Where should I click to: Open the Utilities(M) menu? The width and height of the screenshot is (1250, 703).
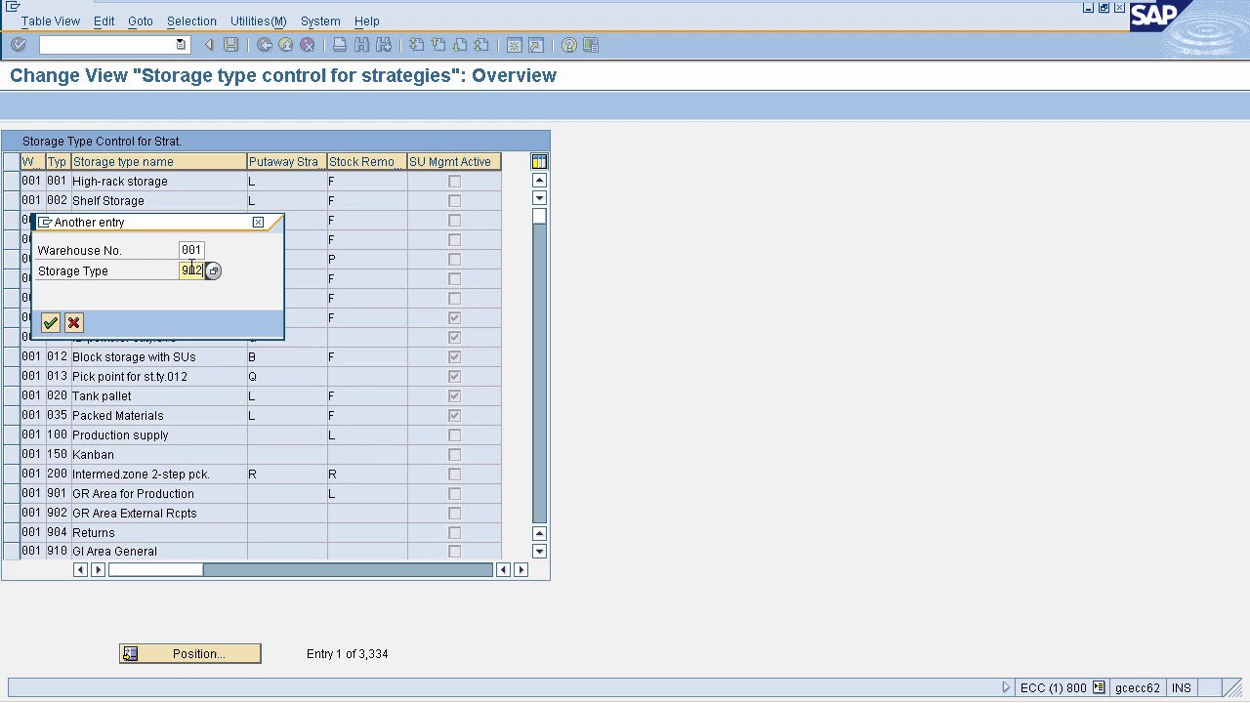coord(258,21)
